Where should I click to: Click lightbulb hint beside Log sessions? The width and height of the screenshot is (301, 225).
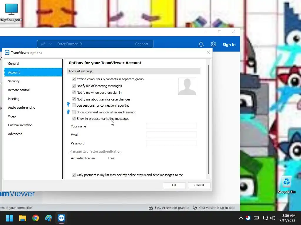click(68, 104)
